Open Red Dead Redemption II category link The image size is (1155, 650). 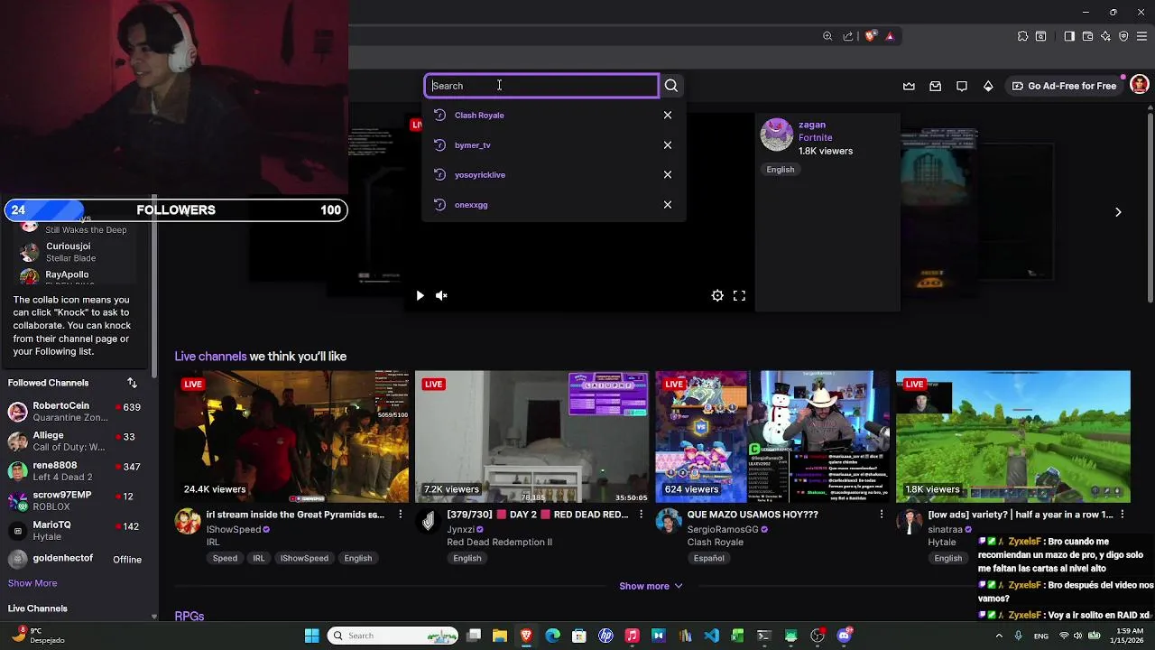pyautogui.click(x=499, y=542)
